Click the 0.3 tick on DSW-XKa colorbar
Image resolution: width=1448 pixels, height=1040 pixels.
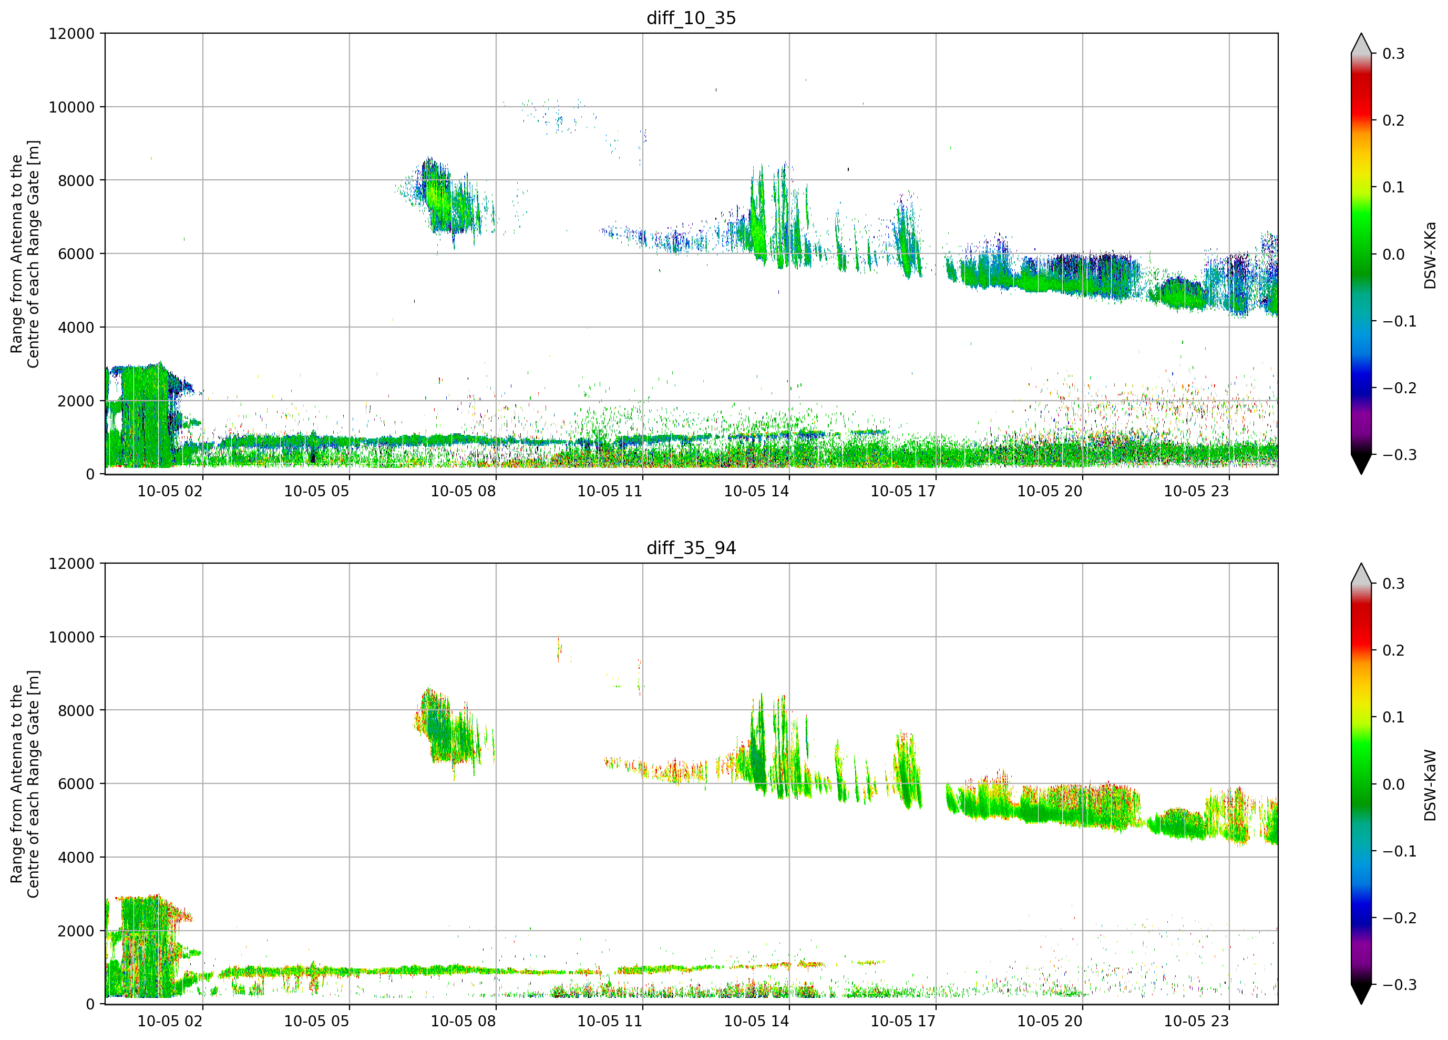point(1394,54)
